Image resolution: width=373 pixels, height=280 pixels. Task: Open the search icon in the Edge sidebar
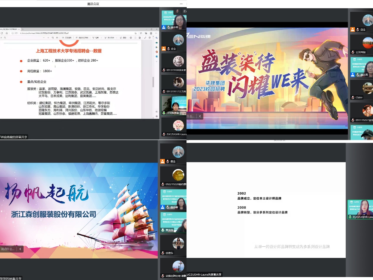tap(157, 38)
